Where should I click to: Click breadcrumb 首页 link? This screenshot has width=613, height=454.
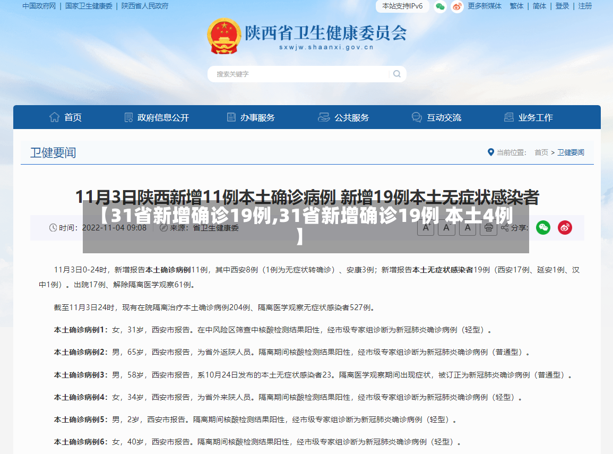pyautogui.click(x=541, y=152)
